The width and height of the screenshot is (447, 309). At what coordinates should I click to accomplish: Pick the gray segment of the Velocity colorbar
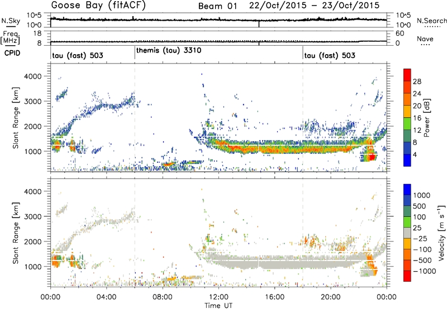(x=407, y=233)
